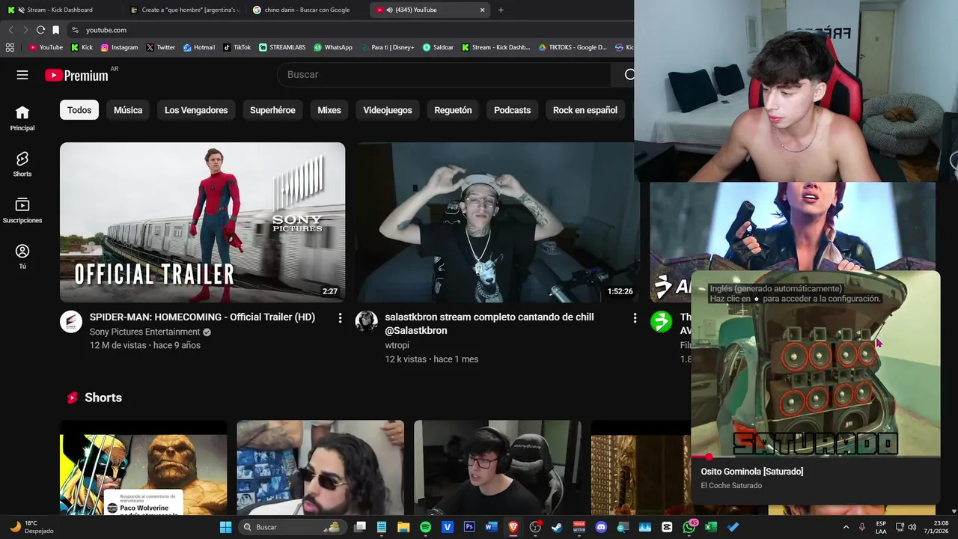Play the Spider-Man Official Trailer thumbnail
The image size is (958, 539).
click(202, 222)
